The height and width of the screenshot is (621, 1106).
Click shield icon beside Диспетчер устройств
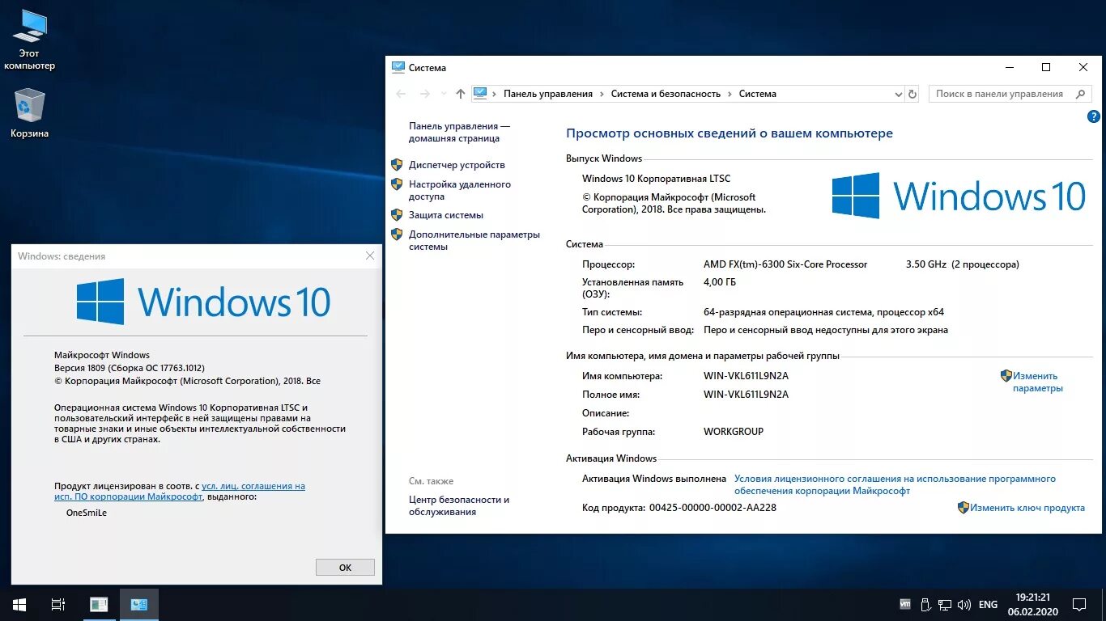coord(397,164)
